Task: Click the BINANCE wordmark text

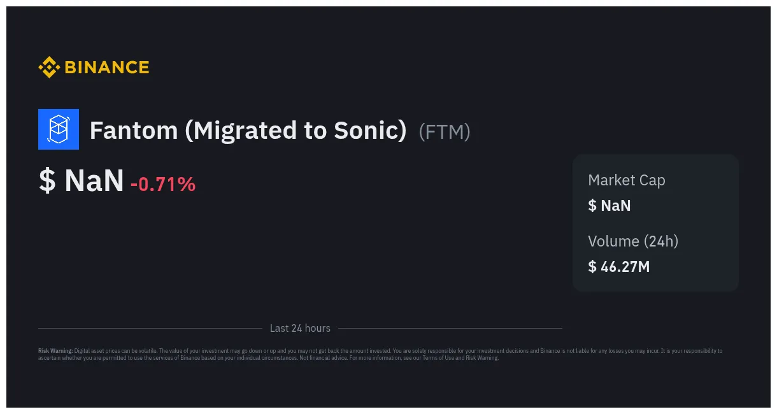Action: (x=106, y=67)
